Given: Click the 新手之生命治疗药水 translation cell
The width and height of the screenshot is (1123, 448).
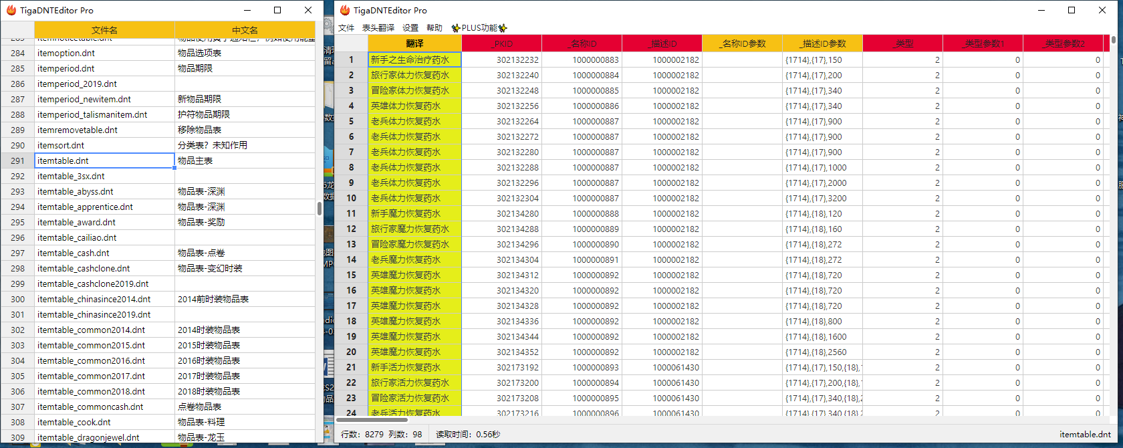Looking at the screenshot, I should coord(414,60).
